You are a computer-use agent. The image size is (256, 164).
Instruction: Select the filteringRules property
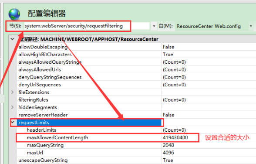(33, 100)
